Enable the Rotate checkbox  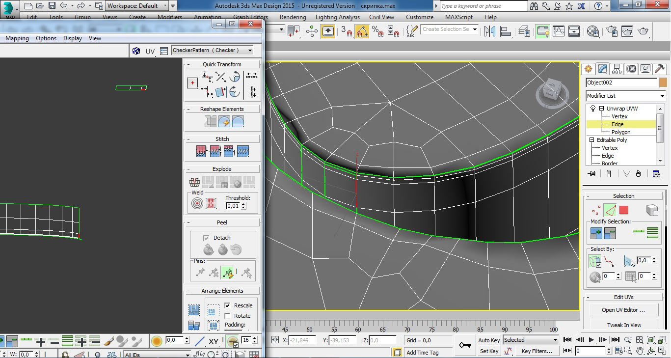227,316
